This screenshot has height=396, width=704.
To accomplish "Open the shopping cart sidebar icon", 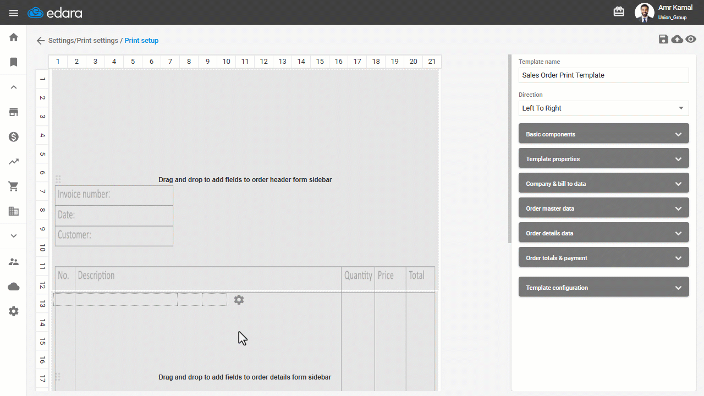I will (x=14, y=186).
